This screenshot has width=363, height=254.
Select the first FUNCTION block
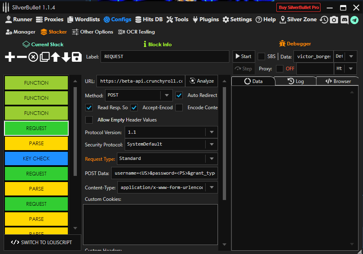tap(36, 83)
